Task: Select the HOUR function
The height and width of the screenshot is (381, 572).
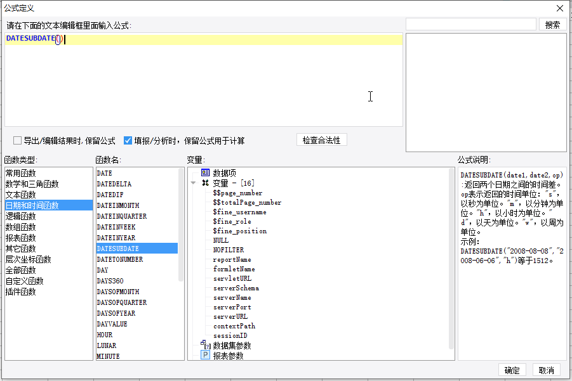Action: click(x=136, y=335)
